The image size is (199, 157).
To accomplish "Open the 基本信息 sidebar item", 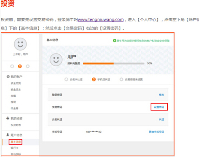I will [x=16, y=142].
